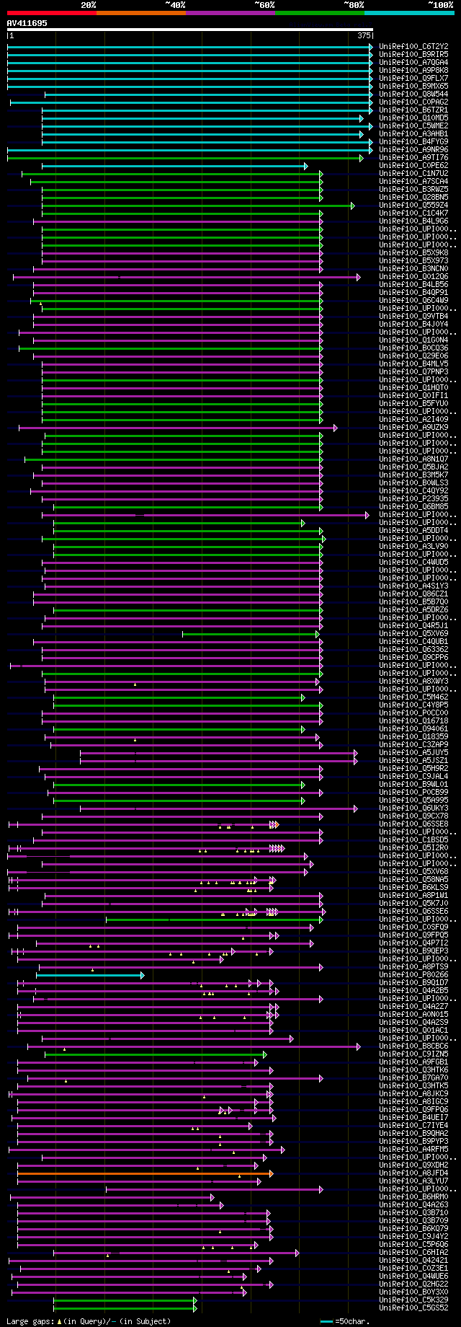Click UniRef100_Q6SSE6 label
Image resolution: width=461 pixels, height=1327 pixels.
(x=413, y=911)
